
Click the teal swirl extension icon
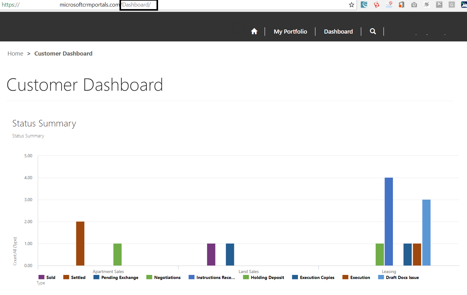point(364,5)
